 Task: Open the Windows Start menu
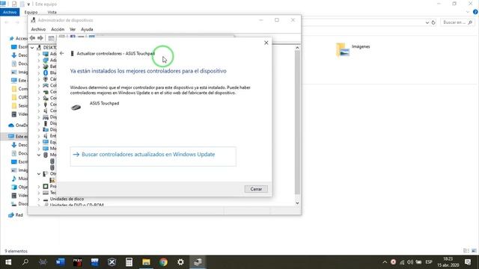pyautogui.click(x=8, y=262)
